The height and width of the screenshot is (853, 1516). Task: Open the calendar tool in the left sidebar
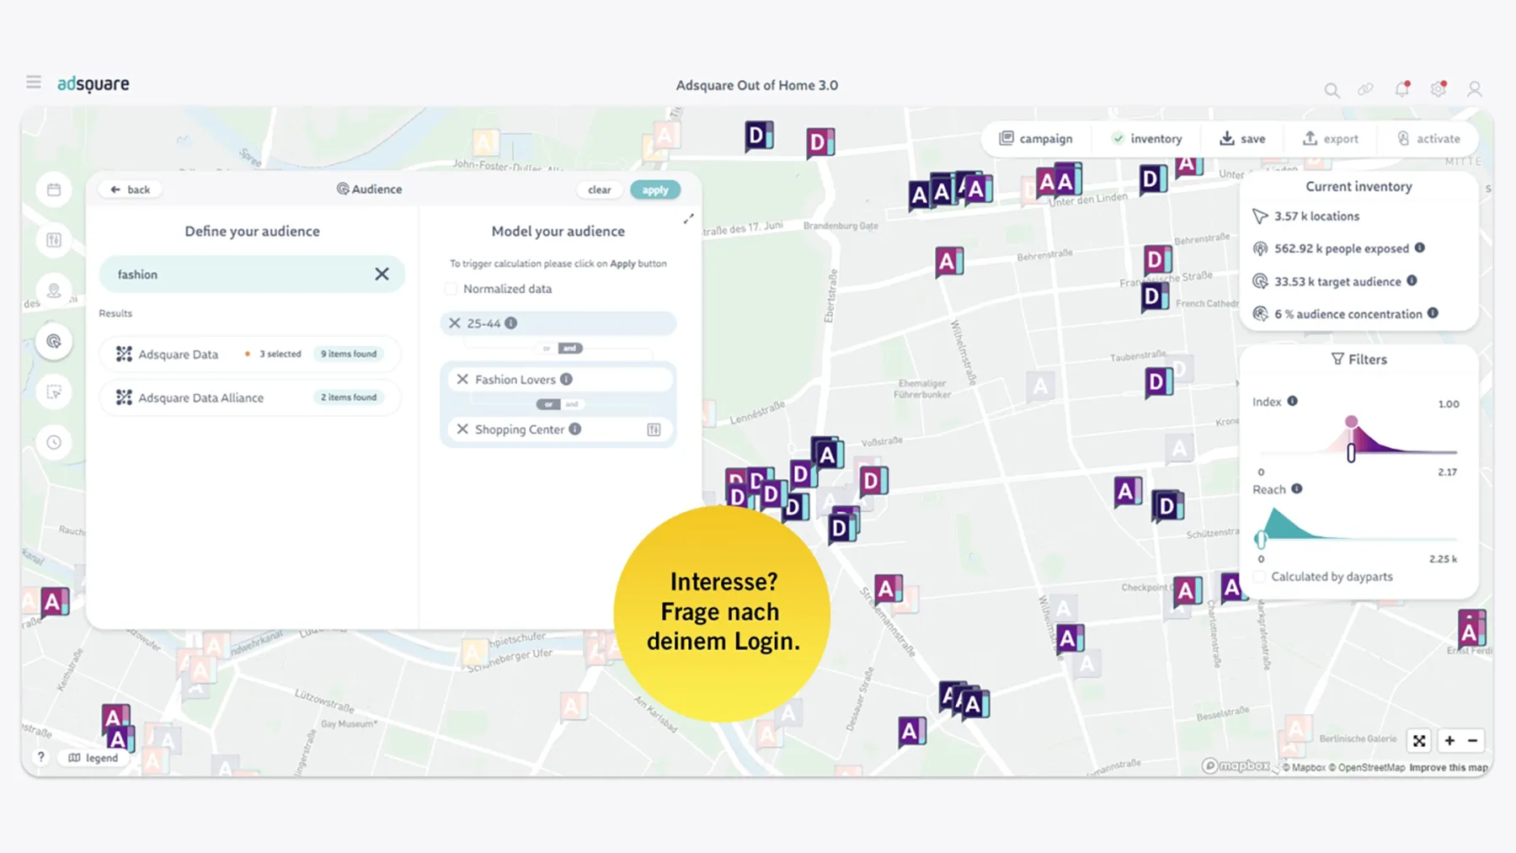[54, 189]
